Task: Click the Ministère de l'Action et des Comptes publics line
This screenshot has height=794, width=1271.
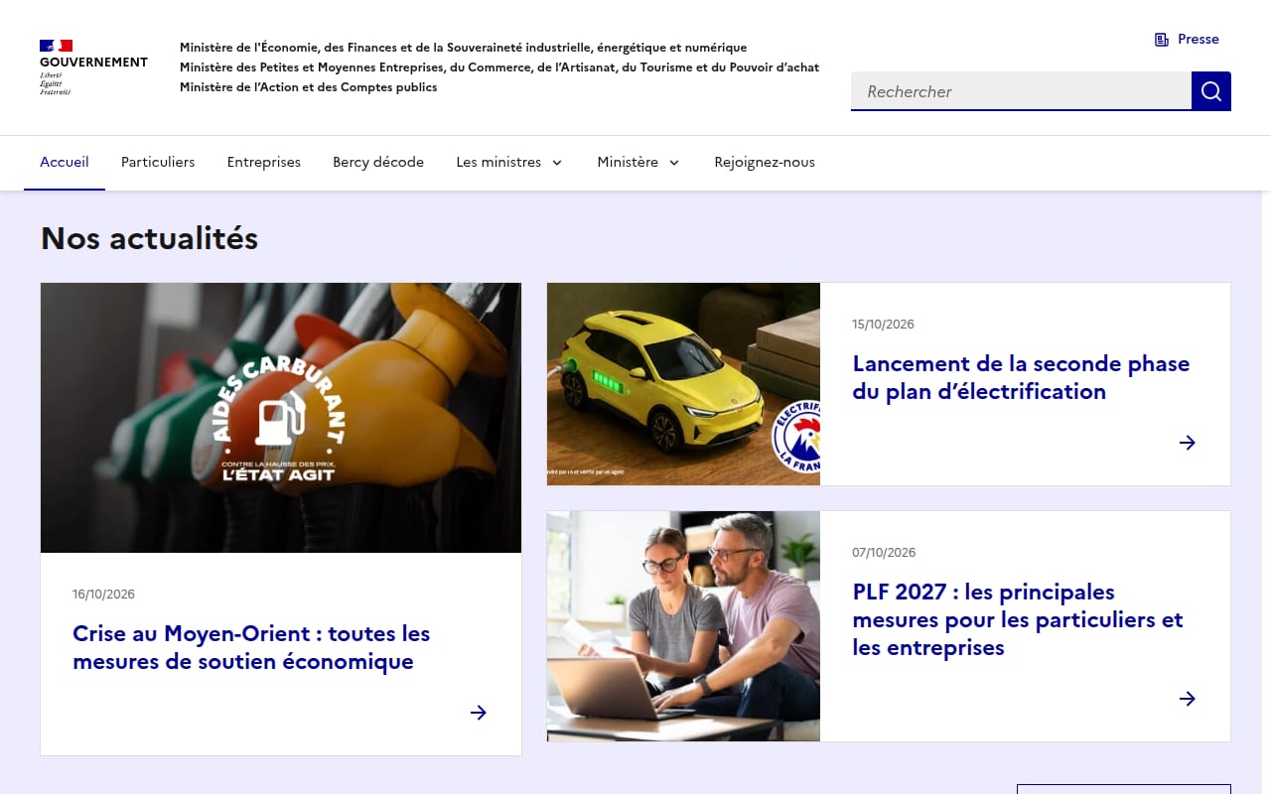Action: 308,87
